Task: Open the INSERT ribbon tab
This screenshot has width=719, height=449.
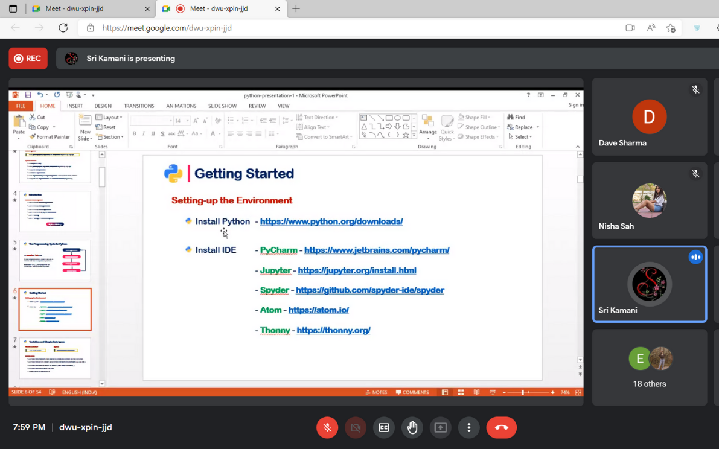Action: [x=75, y=106]
